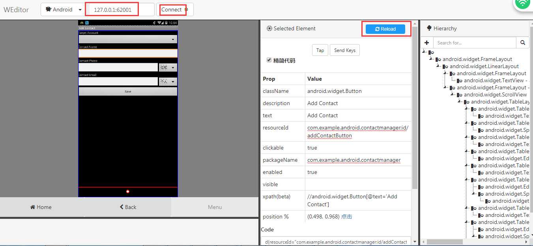Click the xpath(beta) value text
The image size is (533, 246).
[352, 200]
